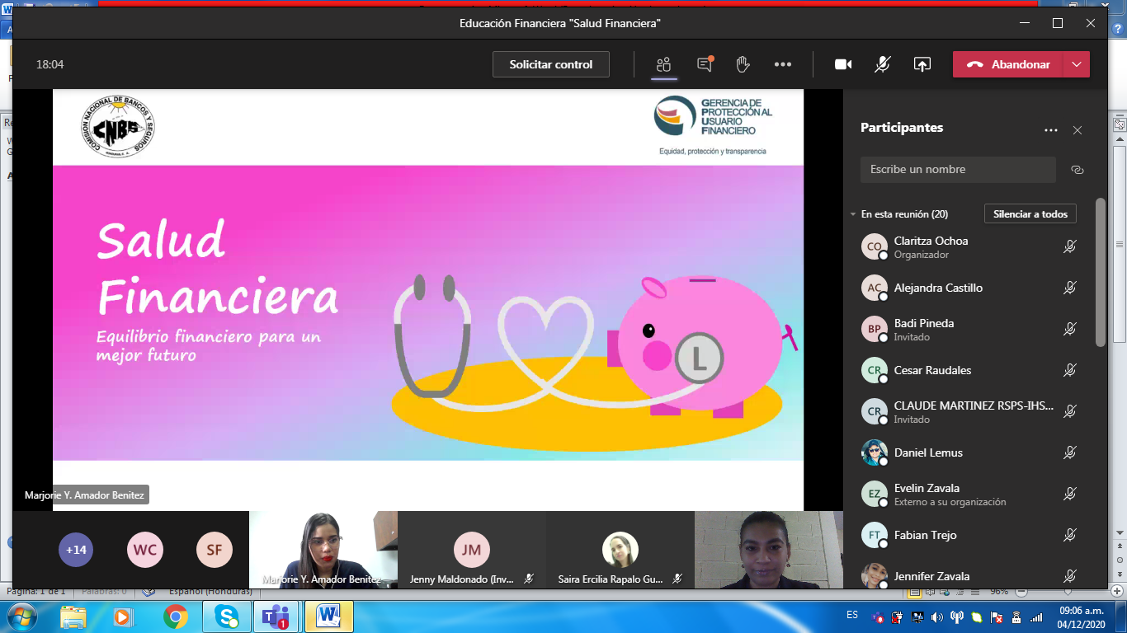This screenshot has height=633, width=1127.
Task: Click the 'Escribe un nombre' search field
Action: [957, 170]
